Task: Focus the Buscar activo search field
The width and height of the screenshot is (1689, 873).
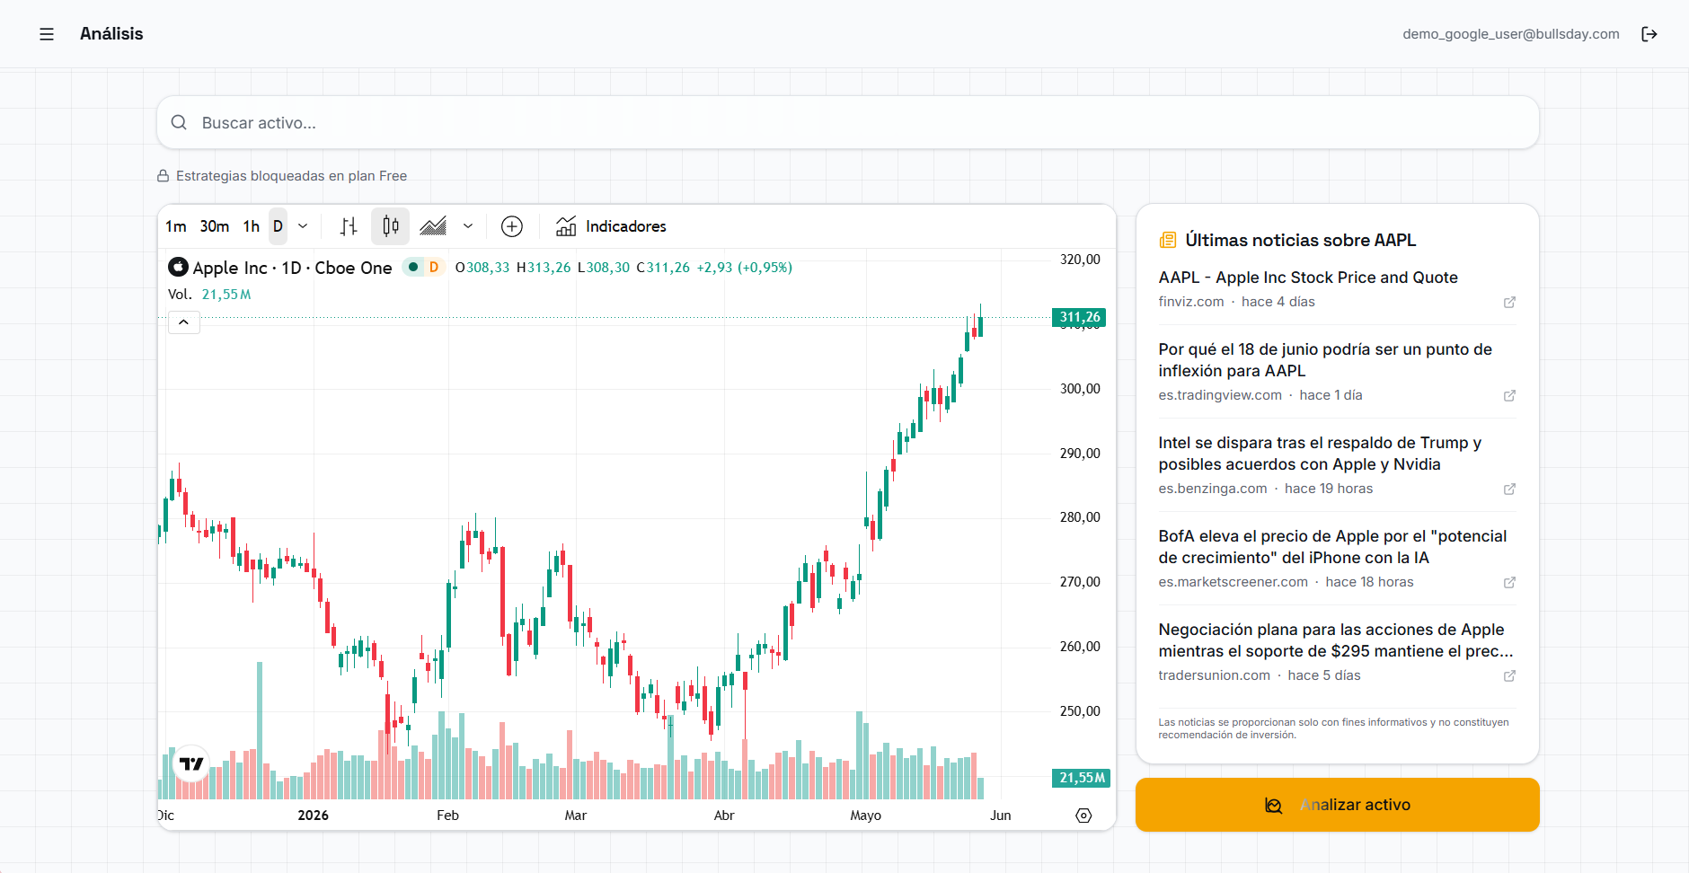Action: pos(847,122)
